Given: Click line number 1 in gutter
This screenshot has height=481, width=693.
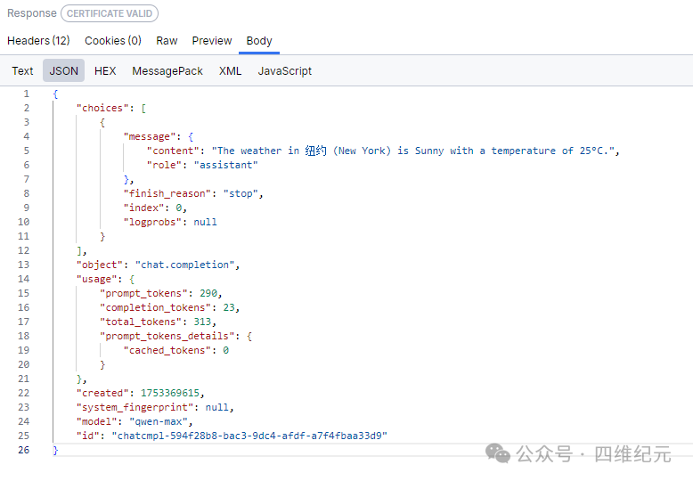Looking at the screenshot, I should point(27,94).
